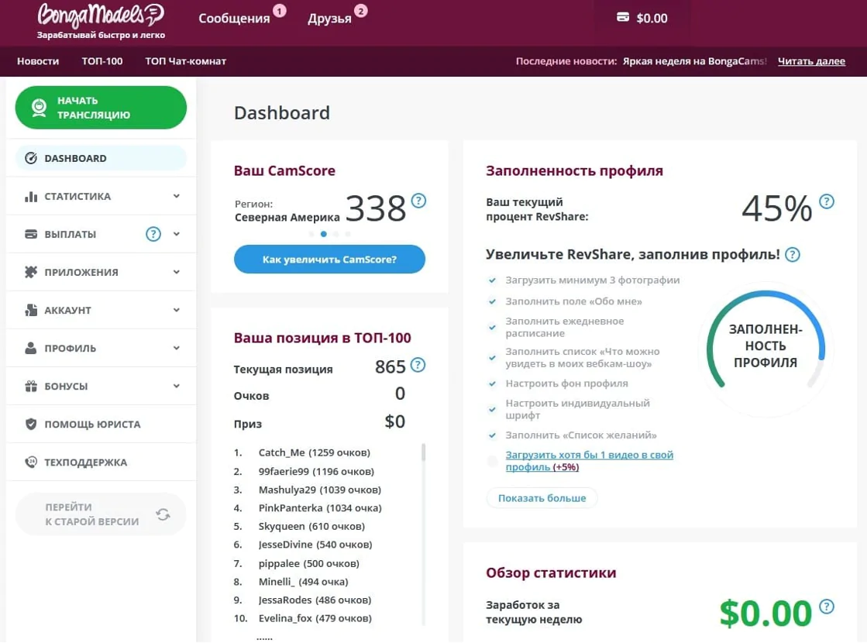Click the Читать далее link
Screen dimensions: 867x643
point(811,61)
